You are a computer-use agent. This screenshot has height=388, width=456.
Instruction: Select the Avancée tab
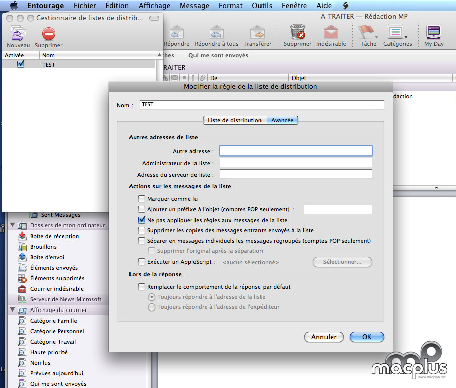click(x=282, y=120)
